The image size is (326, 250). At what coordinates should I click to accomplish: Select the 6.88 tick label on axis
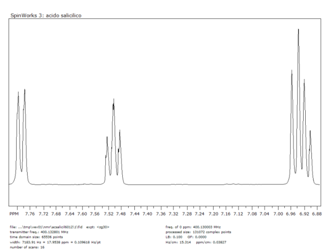[316, 214]
